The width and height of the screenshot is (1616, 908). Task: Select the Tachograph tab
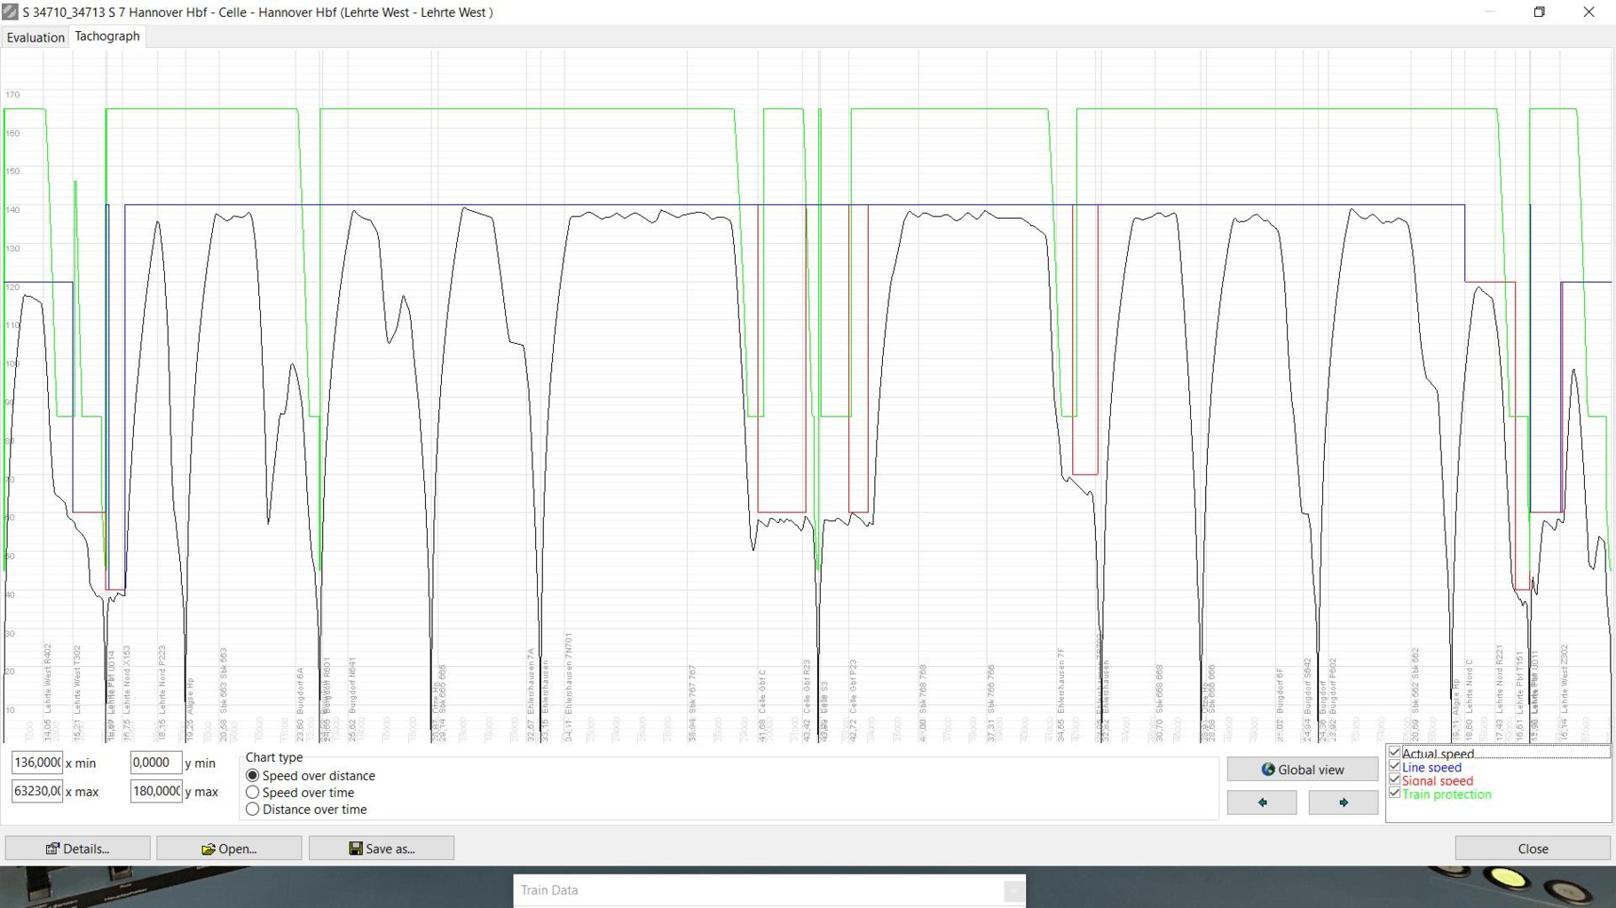point(107,36)
